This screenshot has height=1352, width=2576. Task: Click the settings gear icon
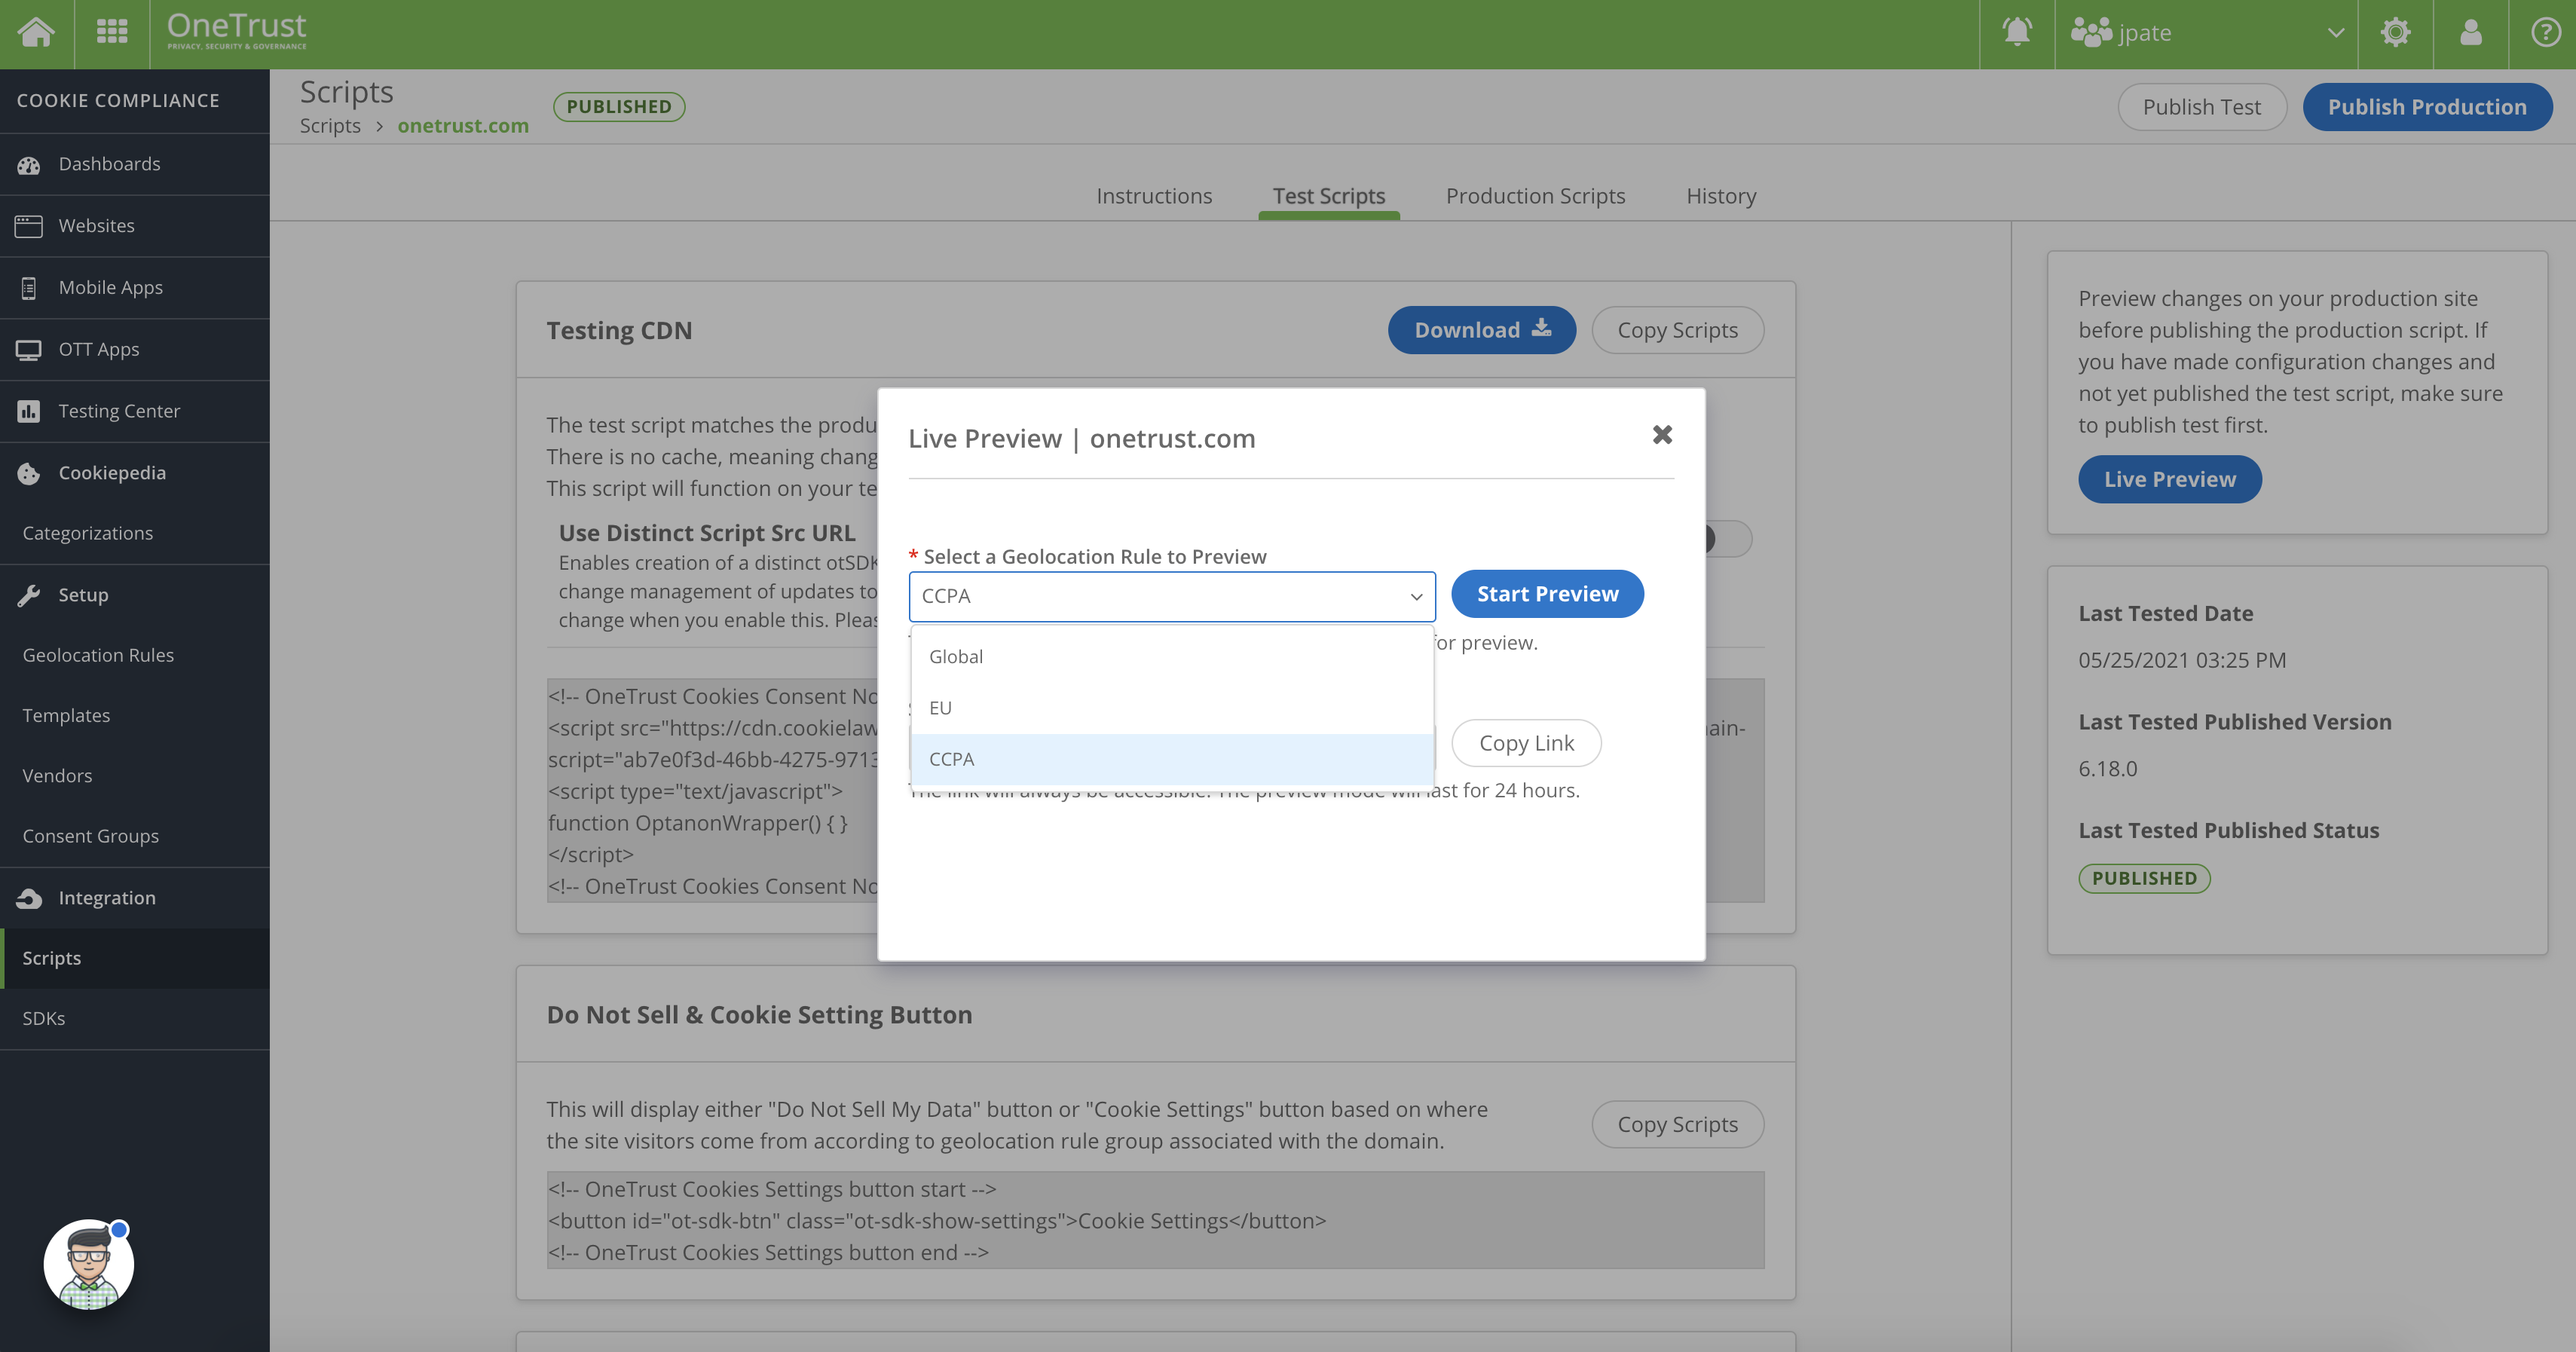click(x=2395, y=32)
